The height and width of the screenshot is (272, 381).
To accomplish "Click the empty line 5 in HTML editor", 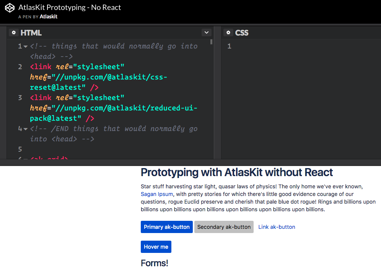I will pos(114,149).
